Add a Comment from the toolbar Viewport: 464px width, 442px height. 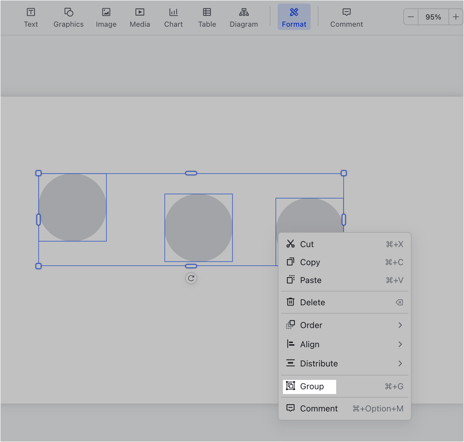pos(346,17)
